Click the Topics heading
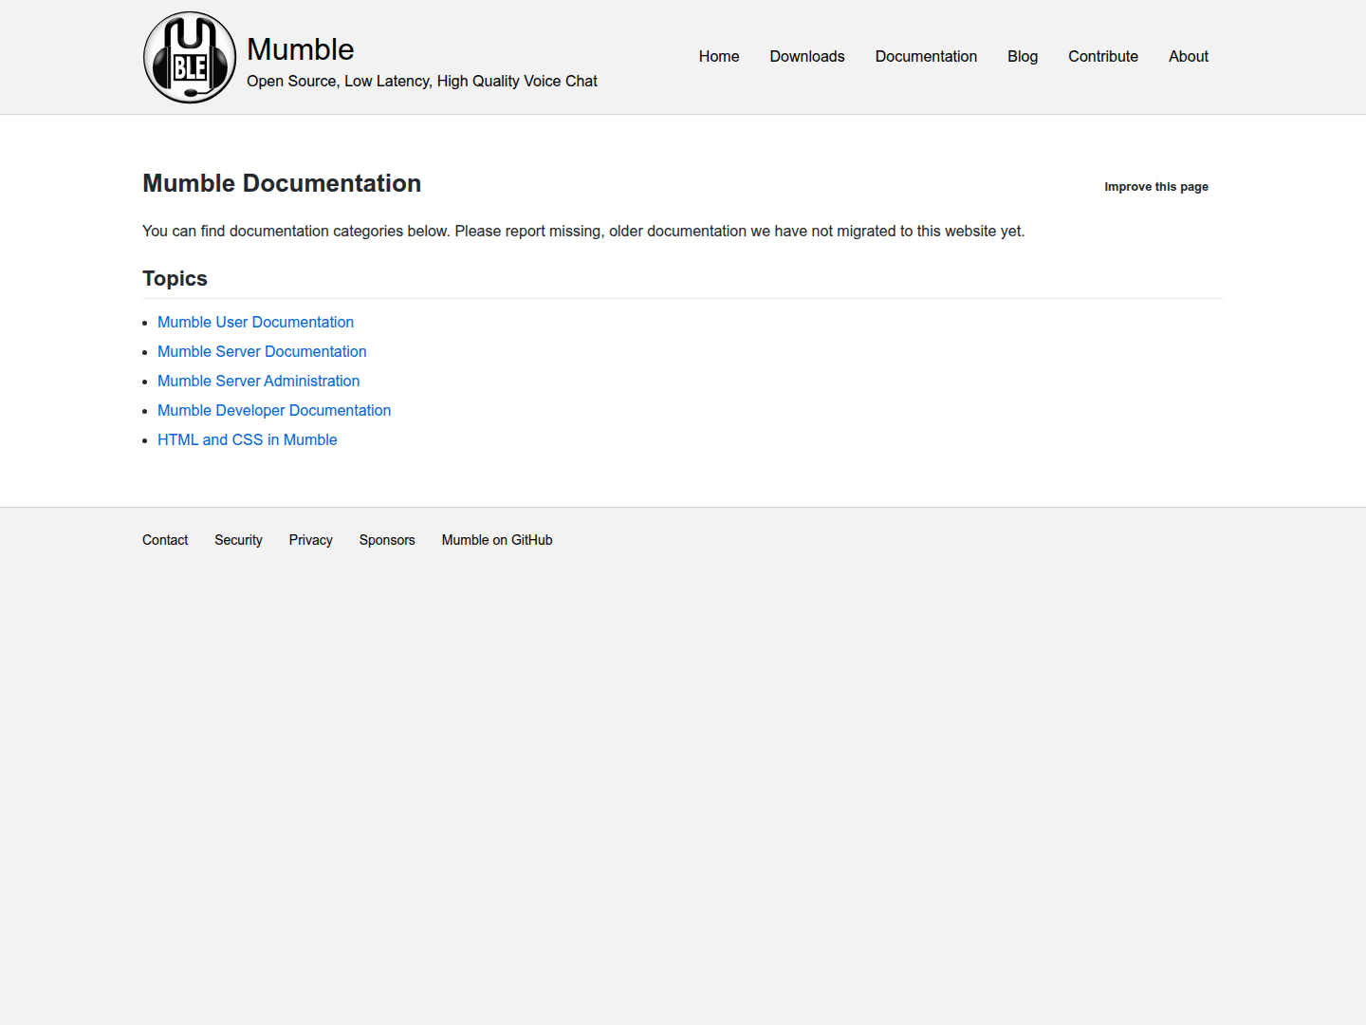Image resolution: width=1366 pixels, height=1025 pixels. pyautogui.click(x=175, y=279)
